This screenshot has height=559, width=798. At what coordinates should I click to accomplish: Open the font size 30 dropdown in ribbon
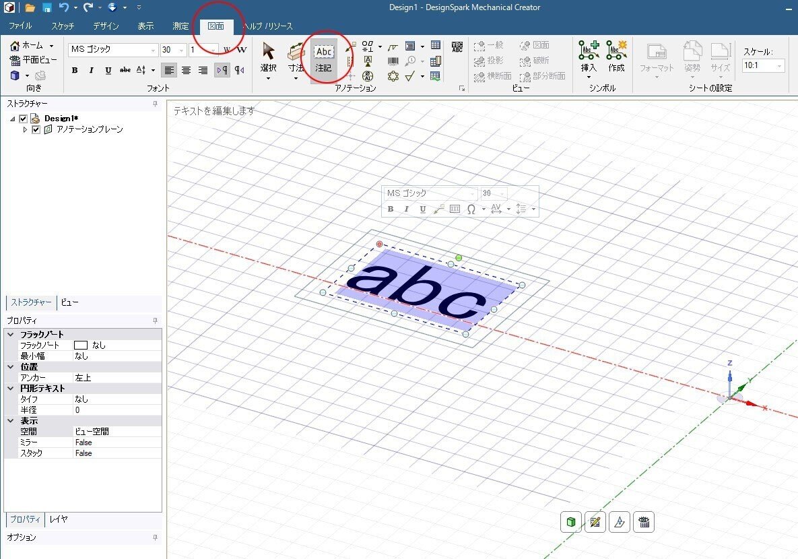click(x=181, y=50)
